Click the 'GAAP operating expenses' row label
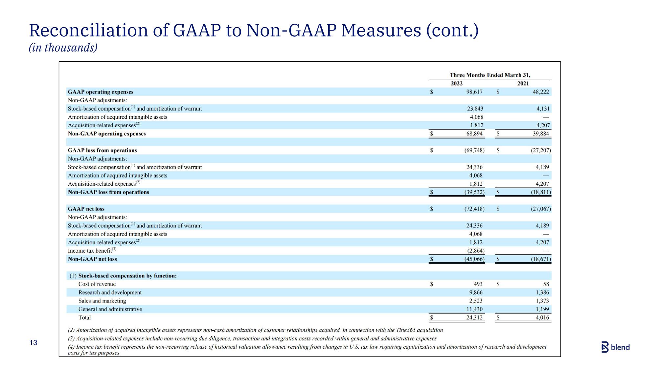 (101, 92)
